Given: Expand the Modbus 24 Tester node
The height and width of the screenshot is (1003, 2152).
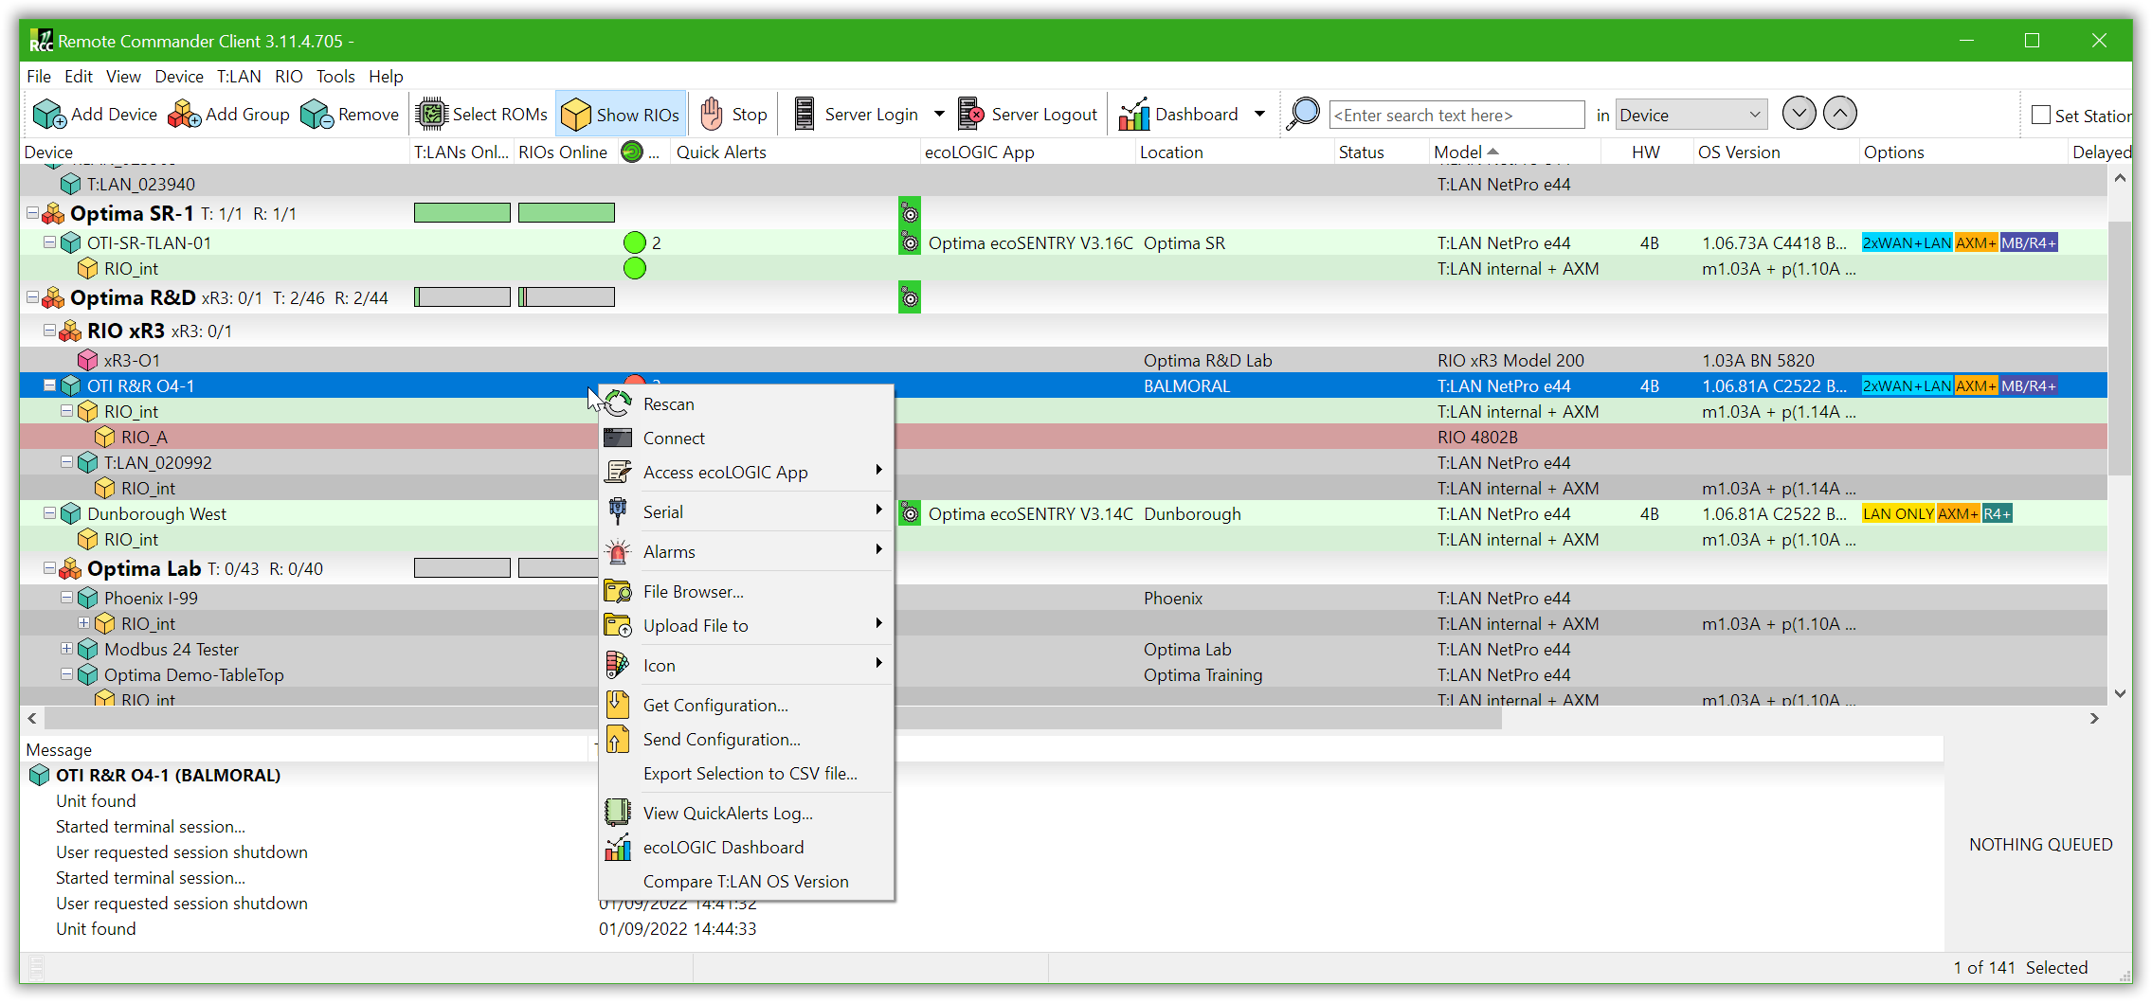Looking at the screenshot, I should click(66, 649).
